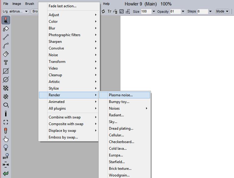Toggle the Tr transparency toolbar button

pos(109,12)
